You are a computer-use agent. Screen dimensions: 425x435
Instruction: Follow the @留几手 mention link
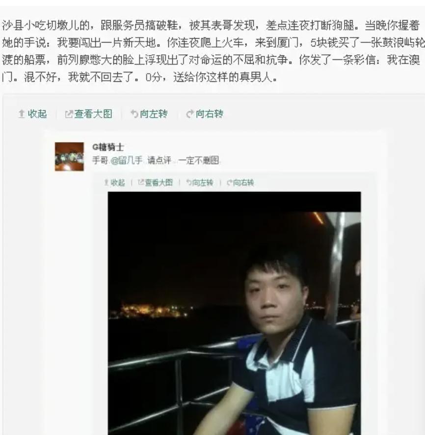point(127,160)
